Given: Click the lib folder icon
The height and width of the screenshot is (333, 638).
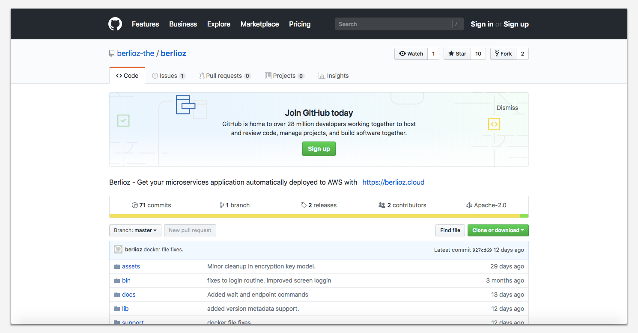Looking at the screenshot, I should tap(117, 309).
